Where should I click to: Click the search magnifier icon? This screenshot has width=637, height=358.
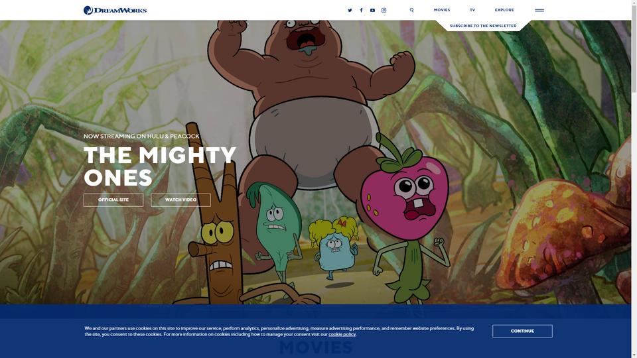point(411,10)
